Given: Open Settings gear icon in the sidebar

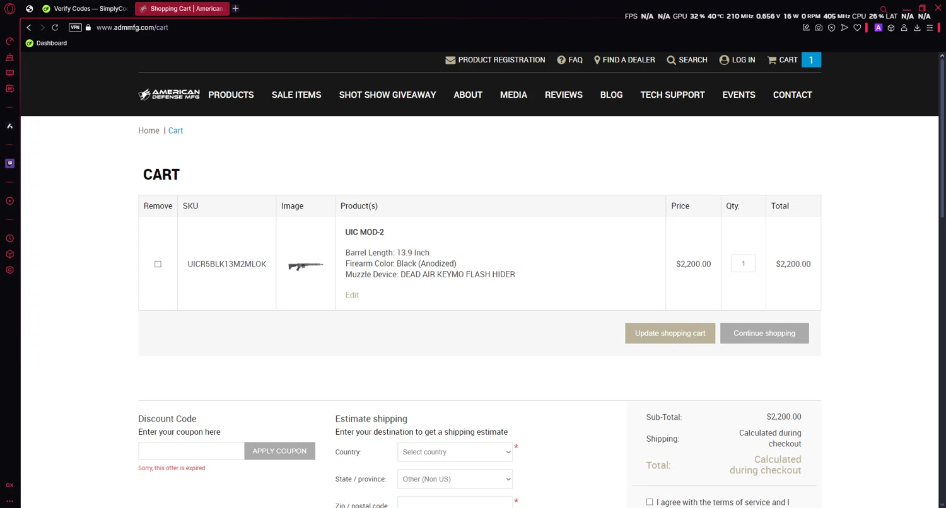Looking at the screenshot, I should click(9, 270).
